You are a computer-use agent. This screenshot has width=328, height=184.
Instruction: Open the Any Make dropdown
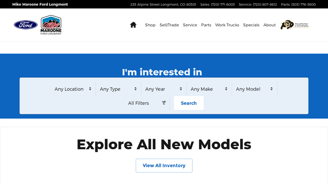(209, 89)
